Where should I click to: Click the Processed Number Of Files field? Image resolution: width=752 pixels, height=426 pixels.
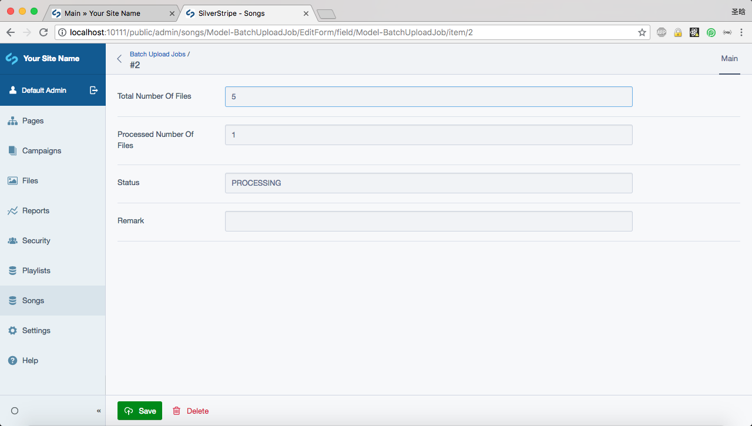[x=429, y=135]
